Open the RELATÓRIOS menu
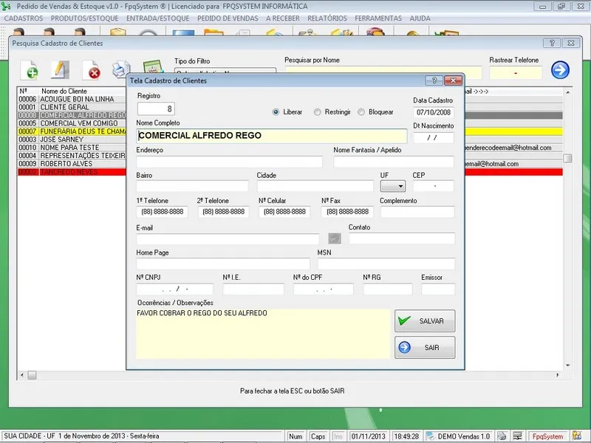The height and width of the screenshot is (443, 591). click(327, 17)
